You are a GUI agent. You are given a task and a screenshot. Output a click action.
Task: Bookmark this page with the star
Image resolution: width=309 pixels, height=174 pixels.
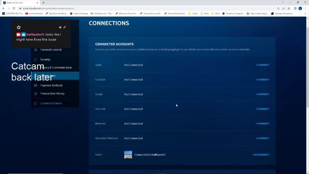[x=289, y=9]
